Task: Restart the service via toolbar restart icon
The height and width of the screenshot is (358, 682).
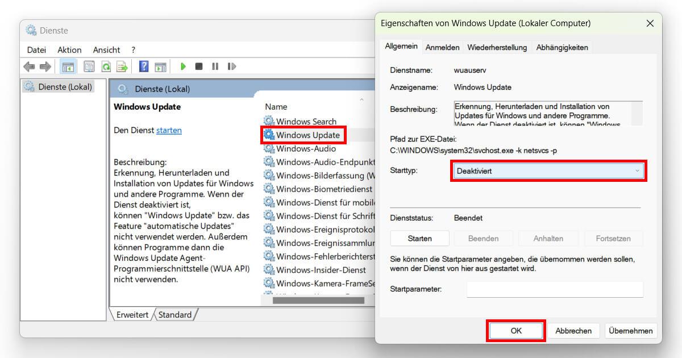Action: coord(231,66)
